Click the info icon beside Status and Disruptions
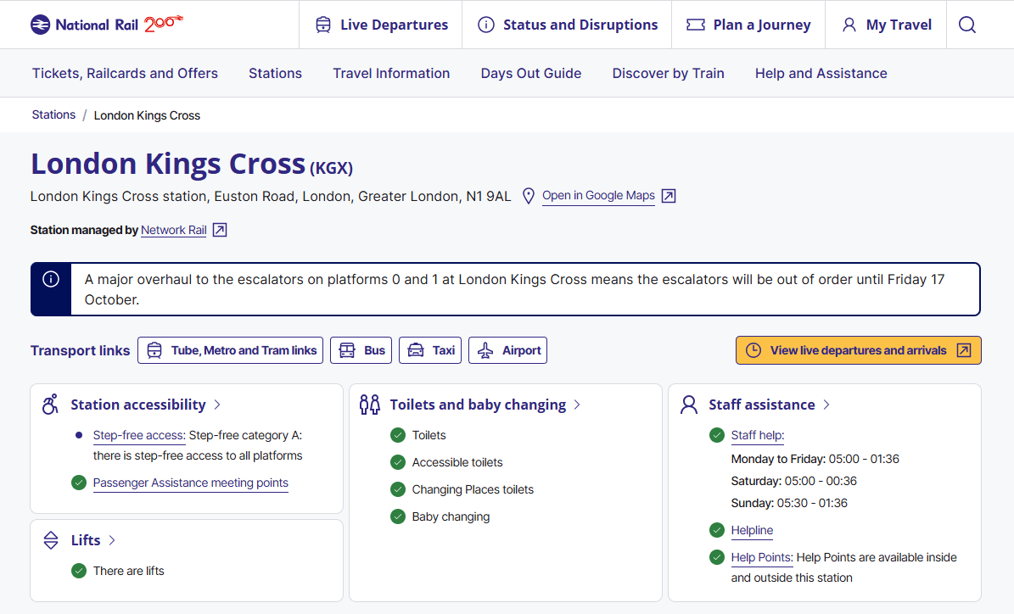Screen dimensions: 1014x614 (485, 25)
